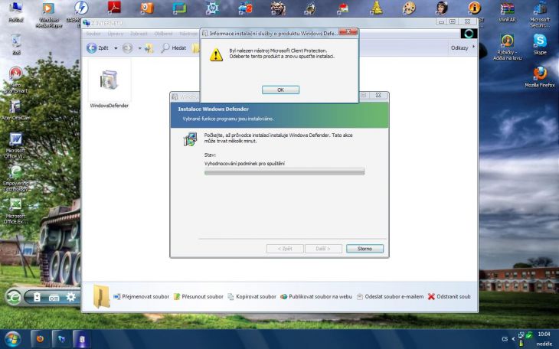
Task: Open Mozilla Firefox desktop shortcut
Action: [x=540, y=77]
